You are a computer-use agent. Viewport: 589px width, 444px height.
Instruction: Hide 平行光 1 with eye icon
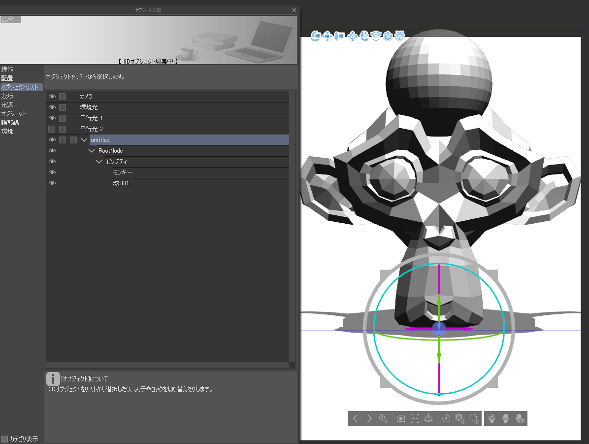tap(52, 118)
